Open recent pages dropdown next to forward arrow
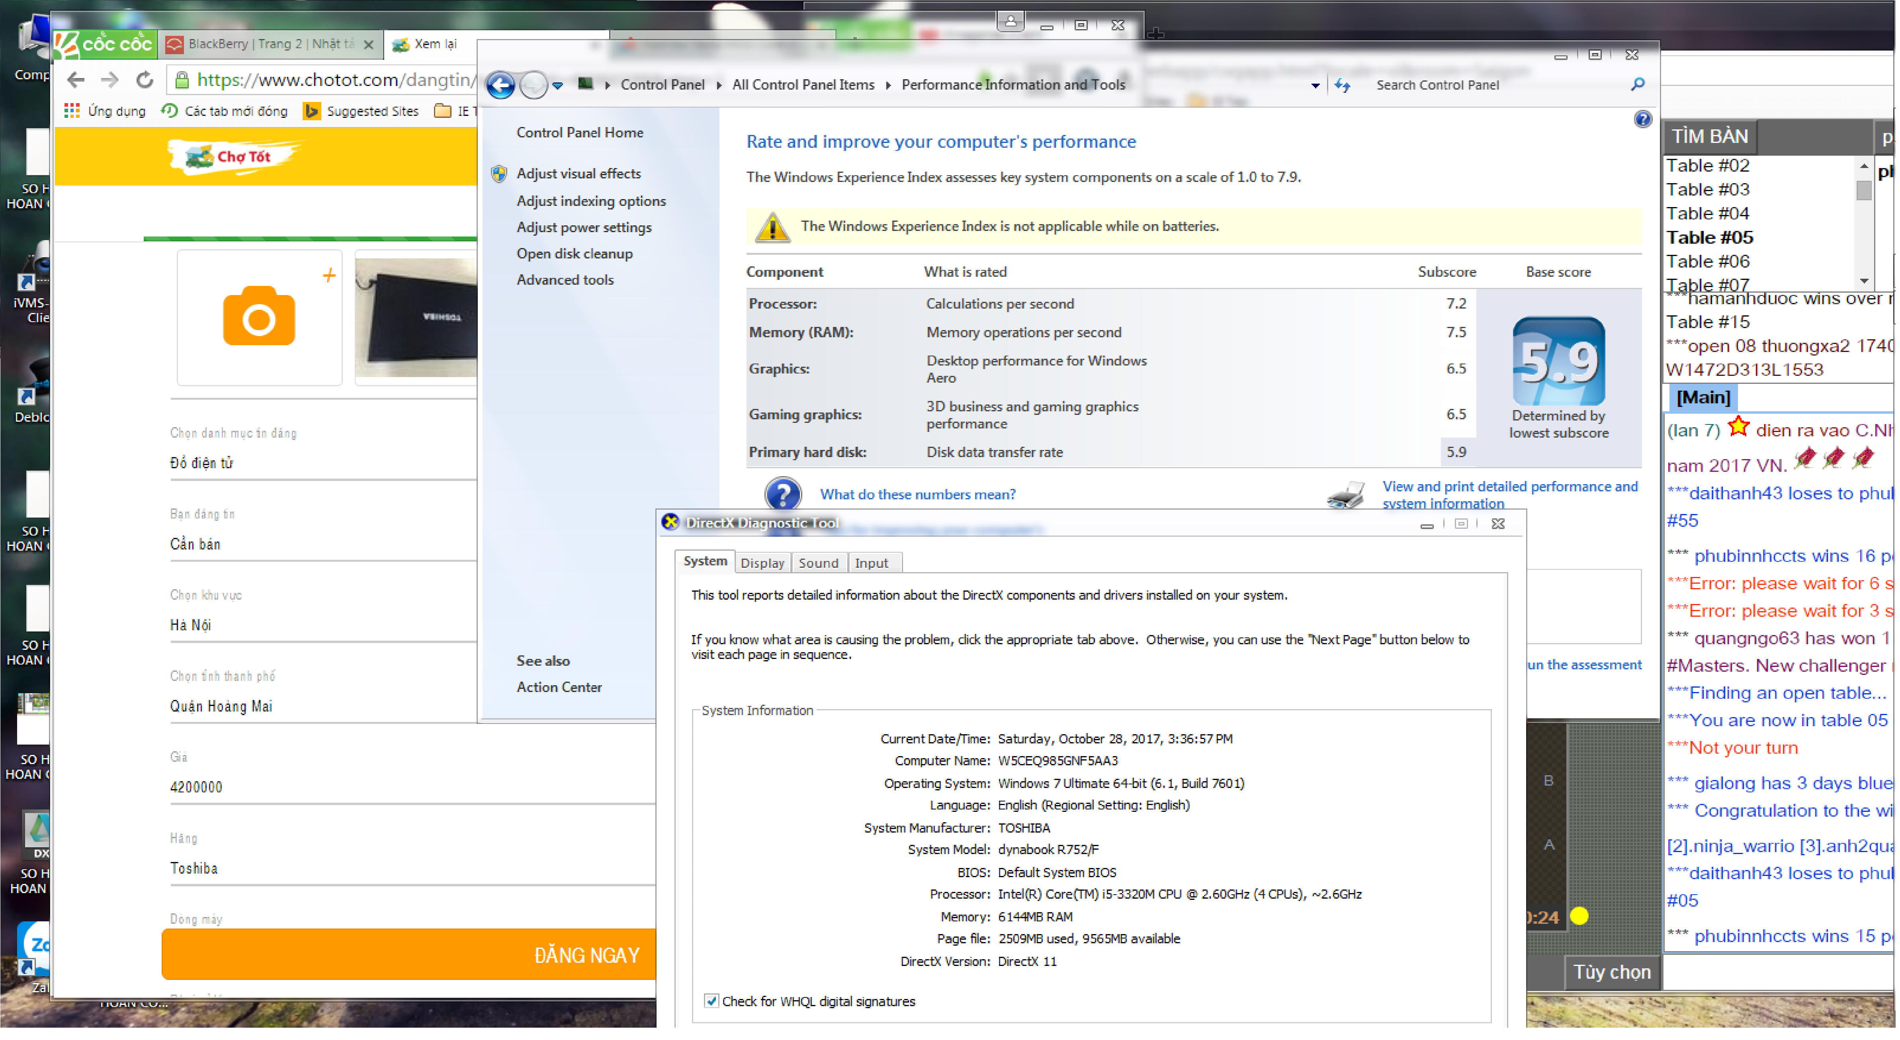Viewport: 1900px width, 1040px height. click(x=558, y=86)
